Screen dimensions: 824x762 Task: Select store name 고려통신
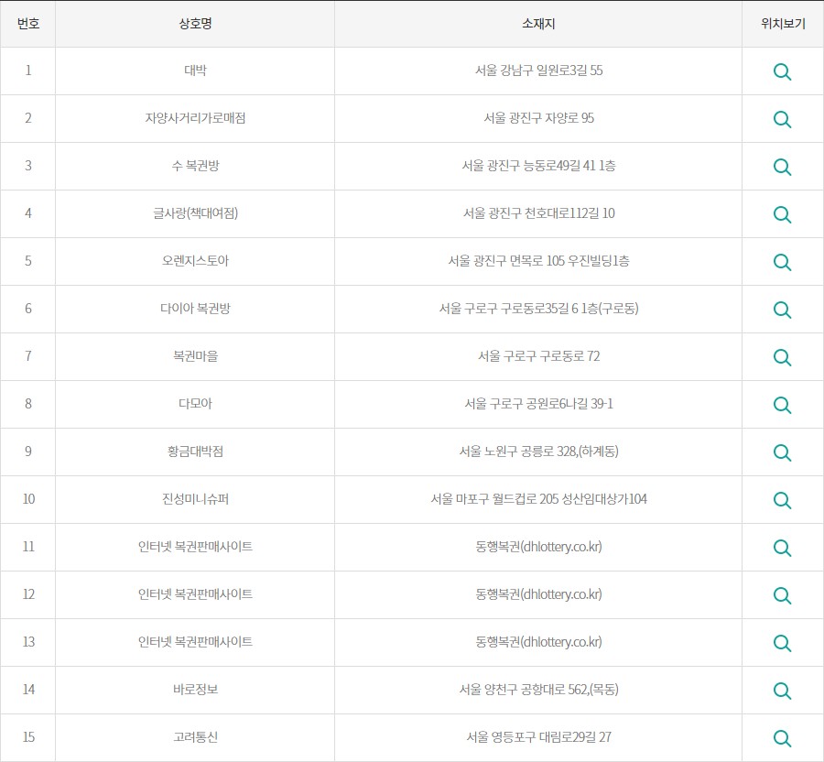[x=195, y=736]
